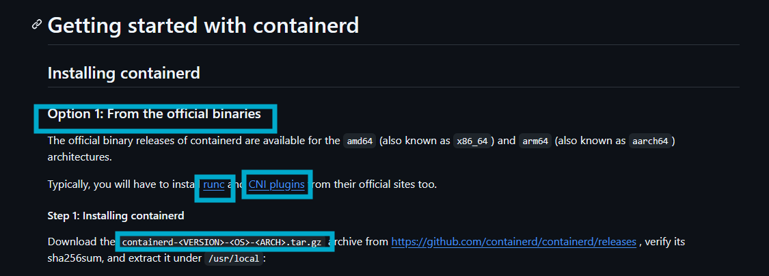Click the /usr/local path code snippet

pyautogui.click(x=234, y=259)
